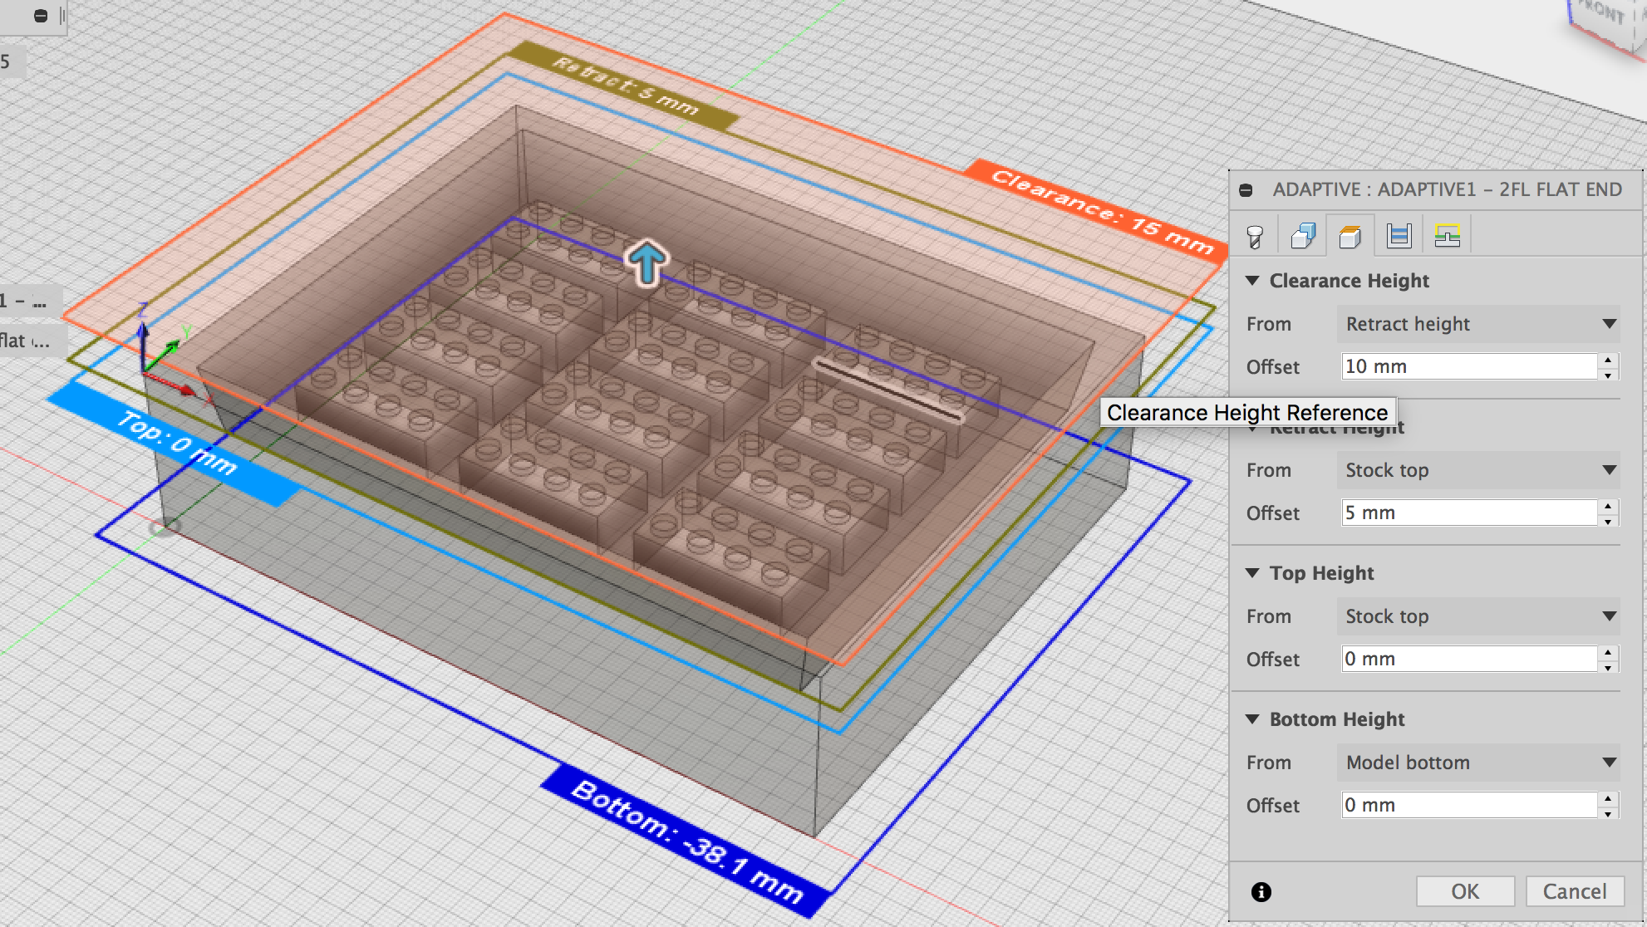1647x927 pixels.
Task: Click the Retract Height offset field
Action: click(1469, 513)
